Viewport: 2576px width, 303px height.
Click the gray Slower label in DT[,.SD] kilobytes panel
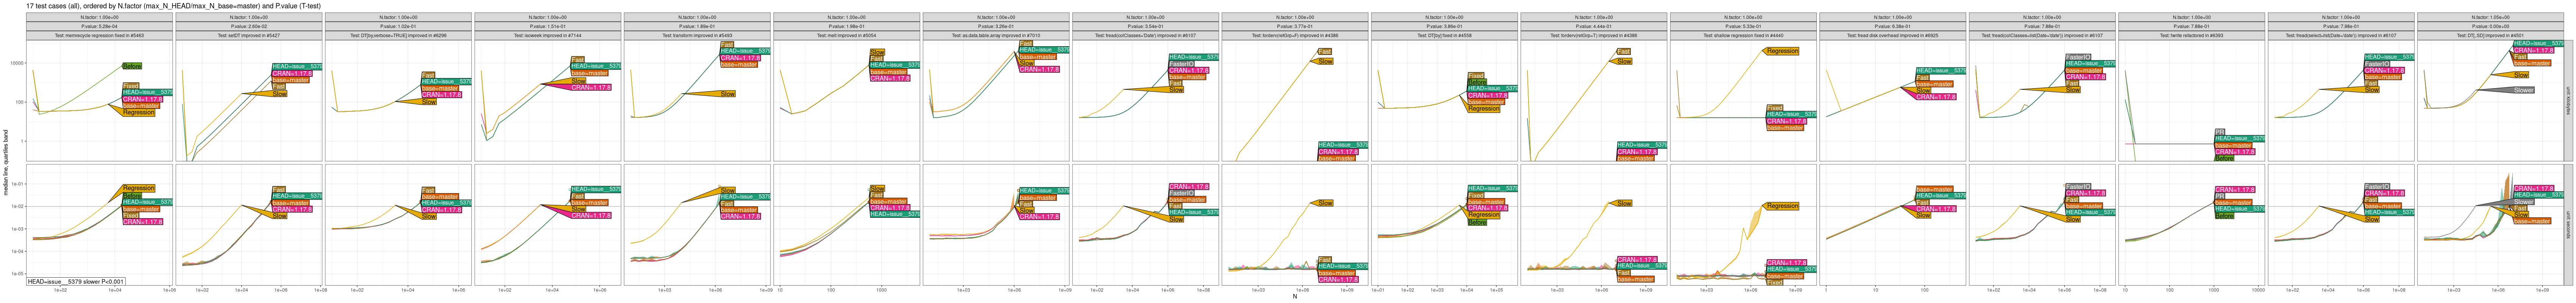click(2523, 90)
